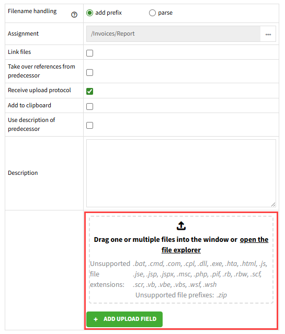285x334 pixels.
Task: Click the description textarea resize handle
Action: tap(273, 205)
